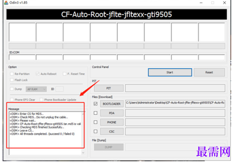
Task: Click the PHONE file button
Action: point(112,122)
